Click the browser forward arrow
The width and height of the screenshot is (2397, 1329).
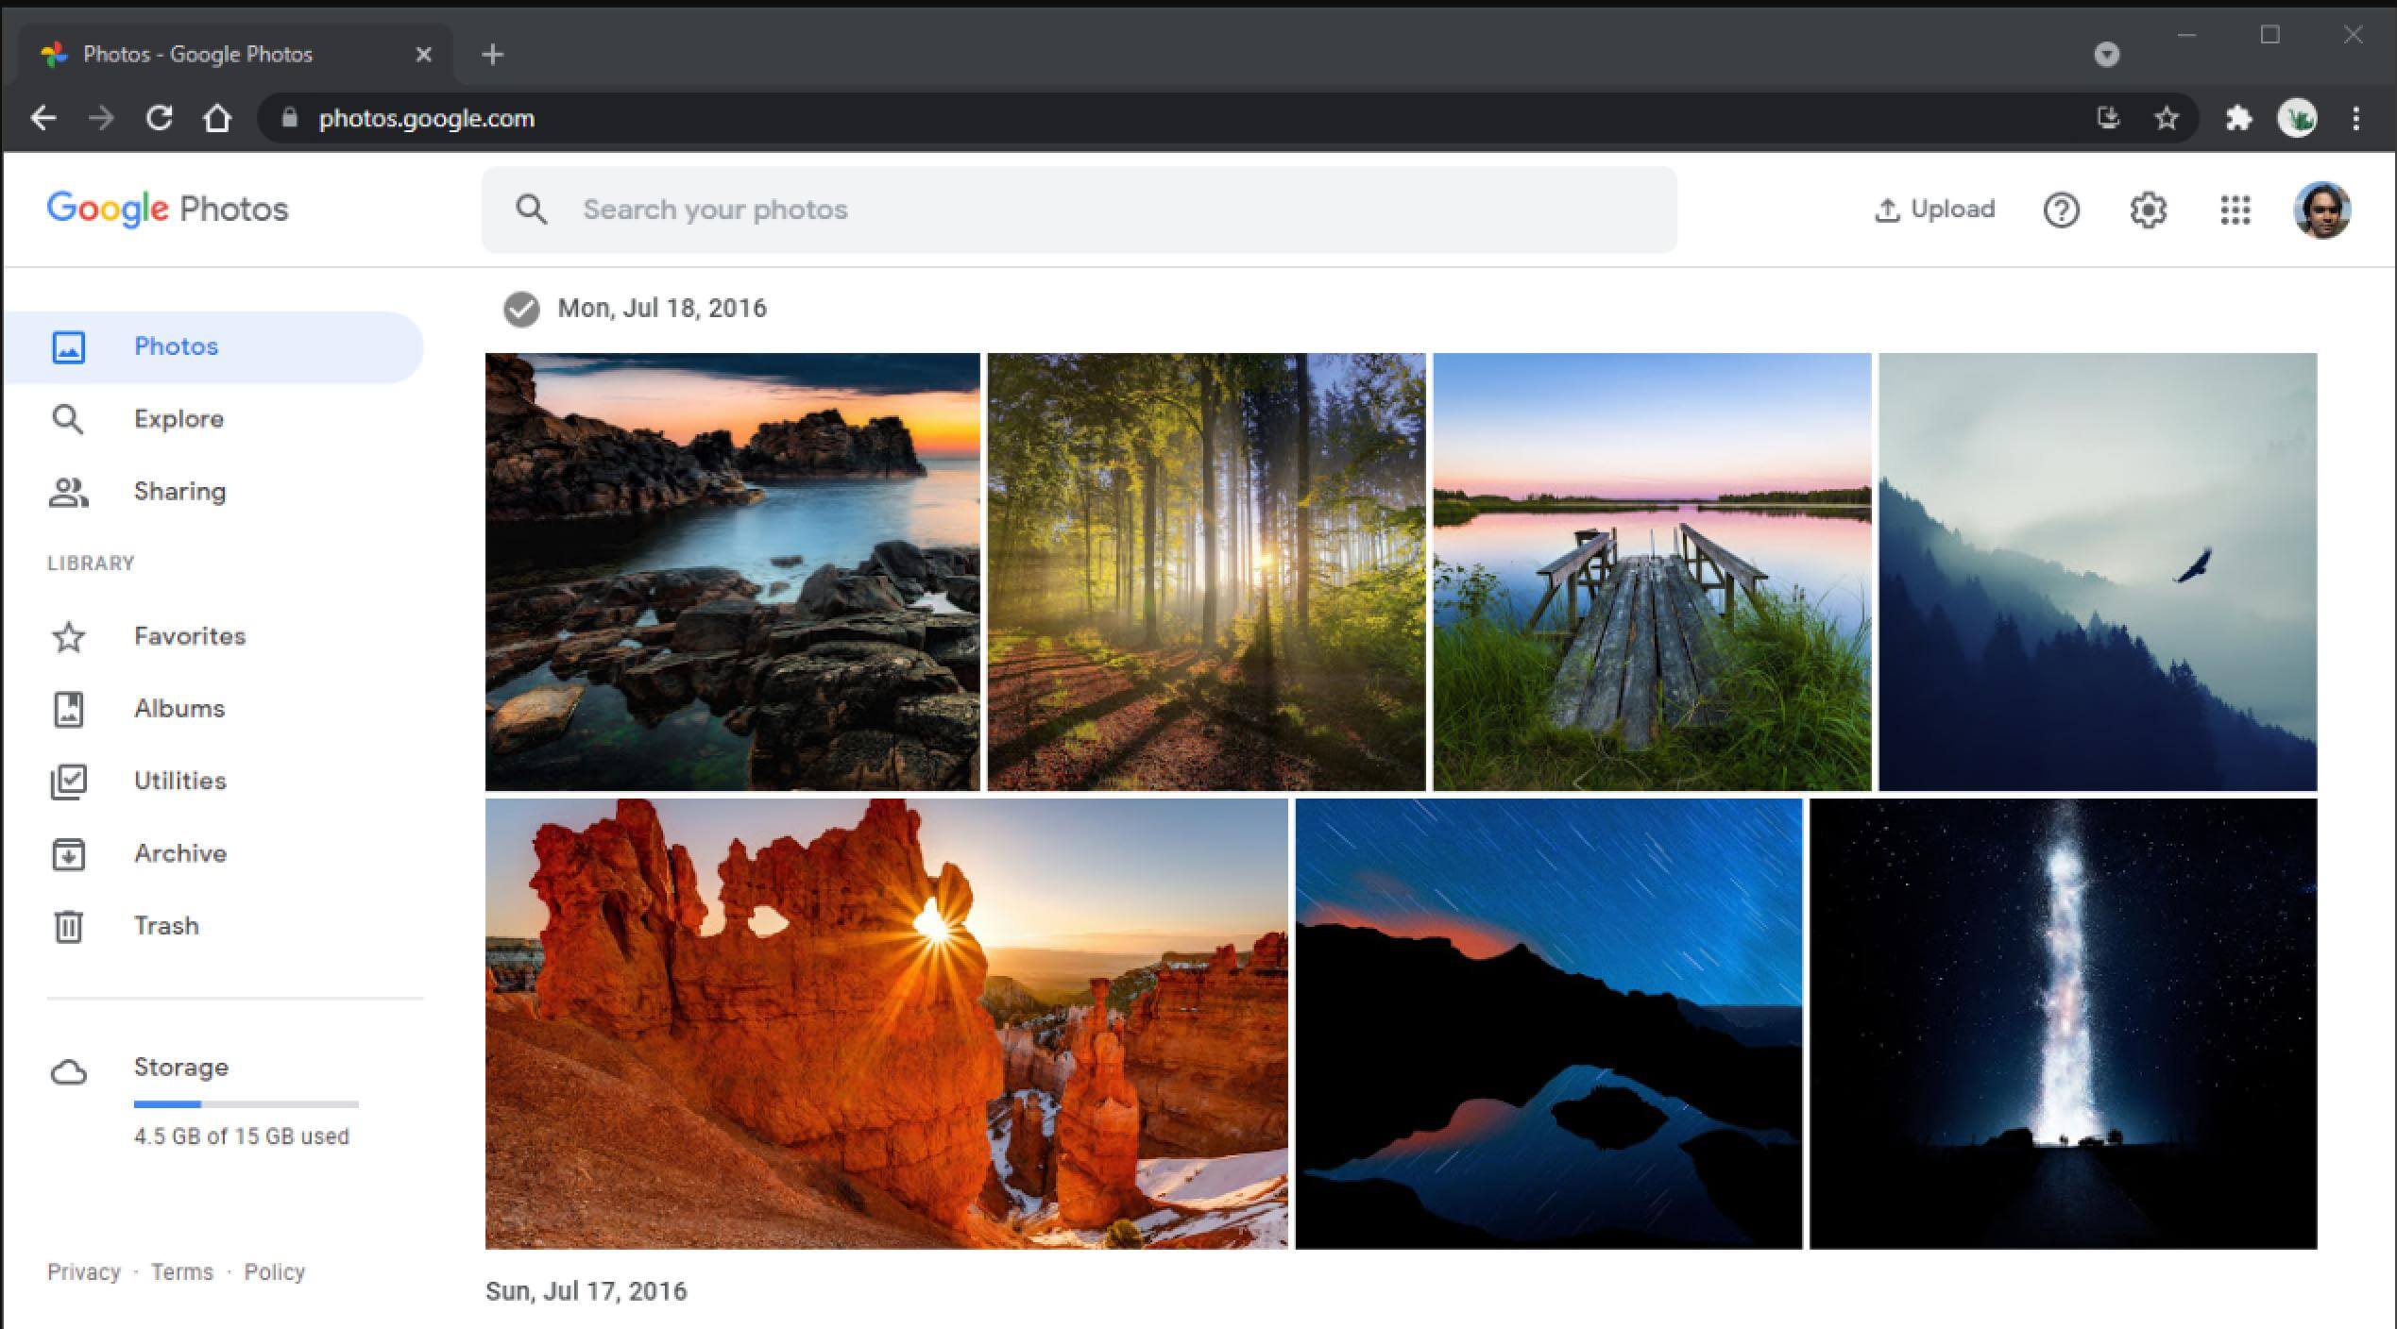(x=101, y=119)
